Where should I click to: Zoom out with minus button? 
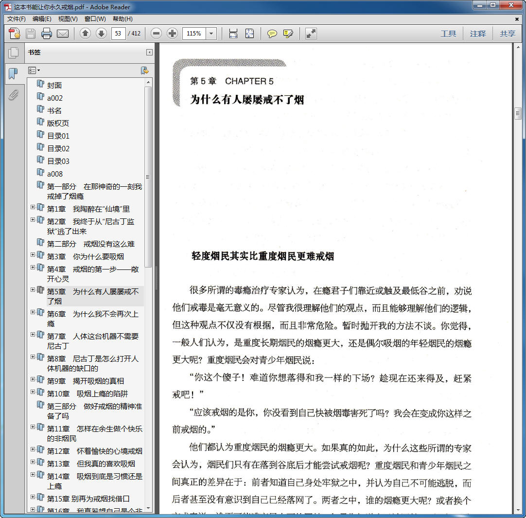click(x=156, y=34)
